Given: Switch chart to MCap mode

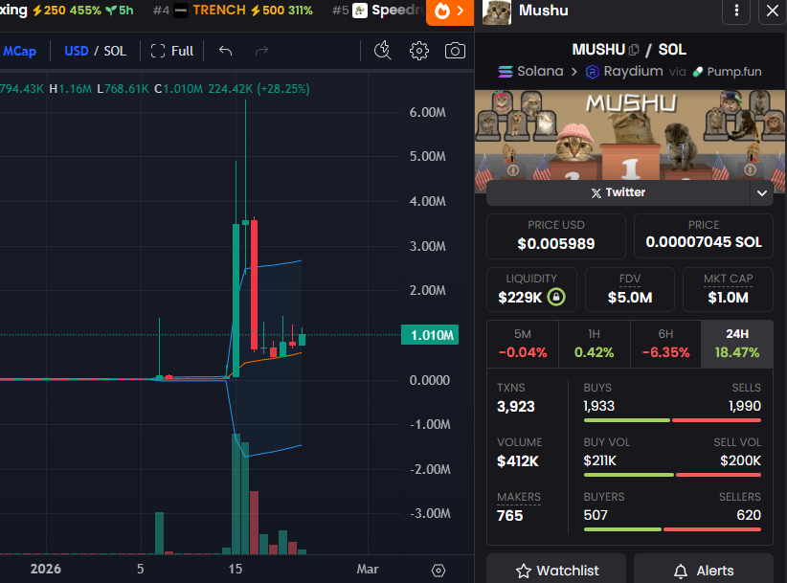Looking at the screenshot, I should [x=19, y=51].
